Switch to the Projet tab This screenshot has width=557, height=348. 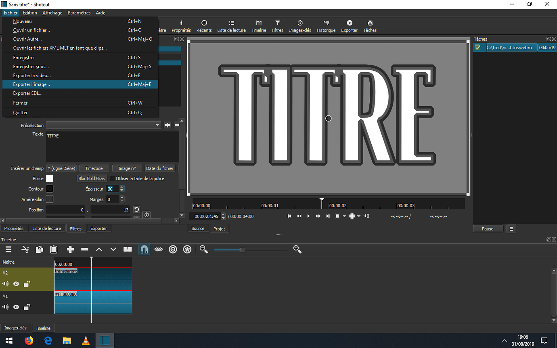[219, 229]
